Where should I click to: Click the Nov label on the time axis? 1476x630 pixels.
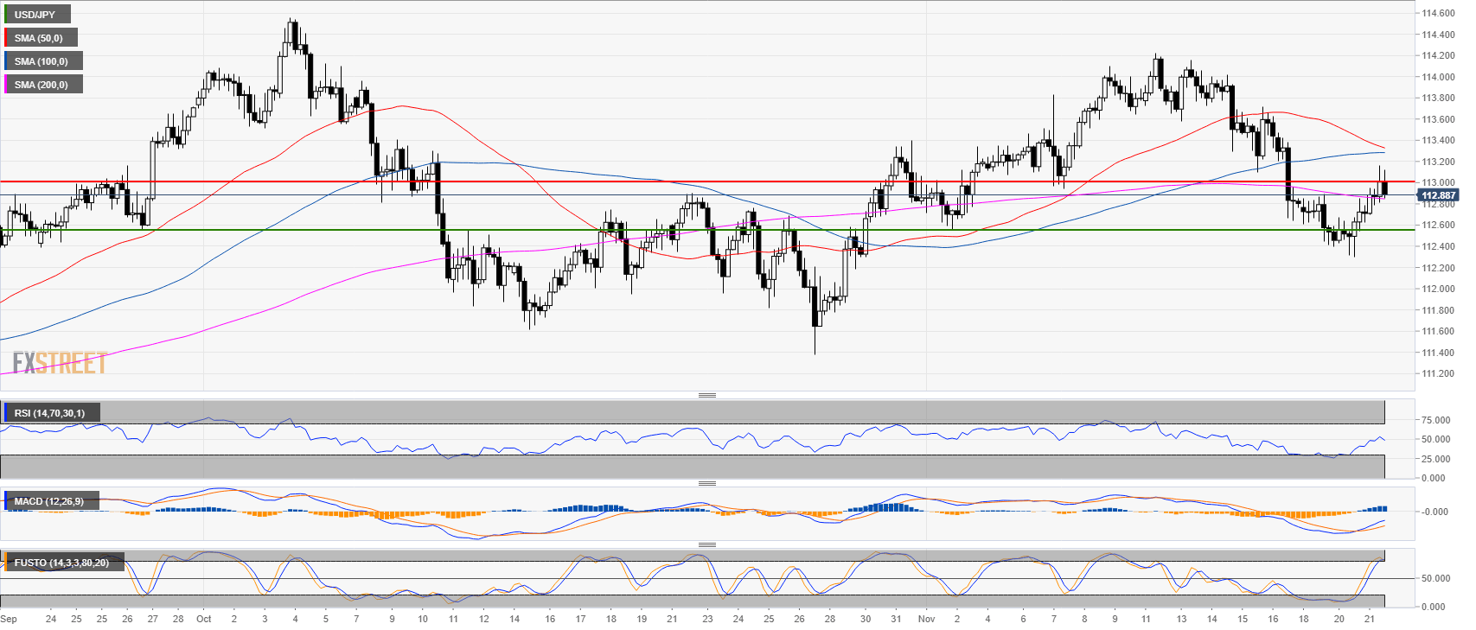click(926, 619)
